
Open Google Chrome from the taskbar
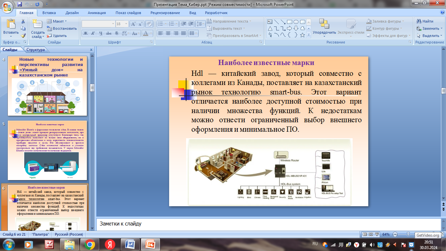click(x=90, y=244)
